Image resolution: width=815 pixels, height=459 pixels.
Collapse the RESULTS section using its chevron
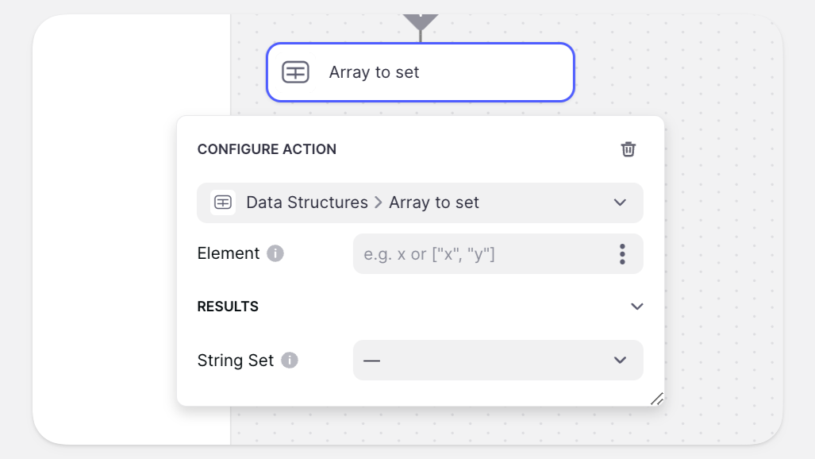tap(636, 307)
